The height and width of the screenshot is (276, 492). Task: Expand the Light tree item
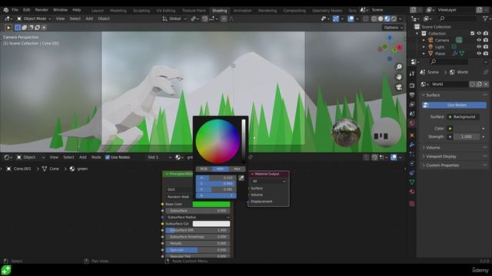point(424,47)
